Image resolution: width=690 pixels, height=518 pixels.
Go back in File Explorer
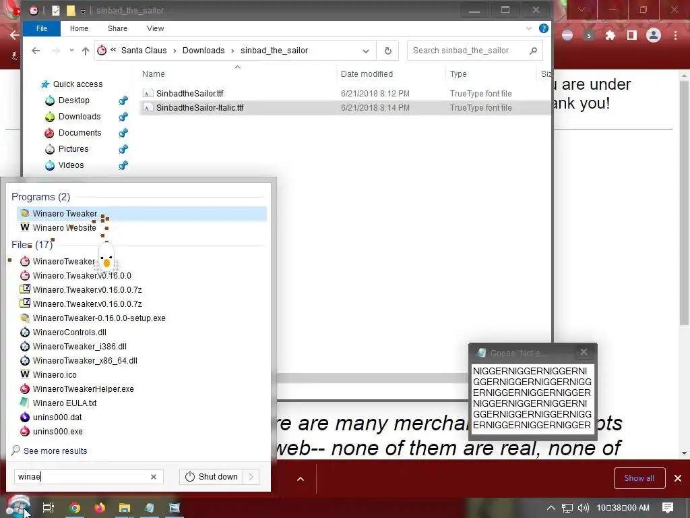pos(36,51)
